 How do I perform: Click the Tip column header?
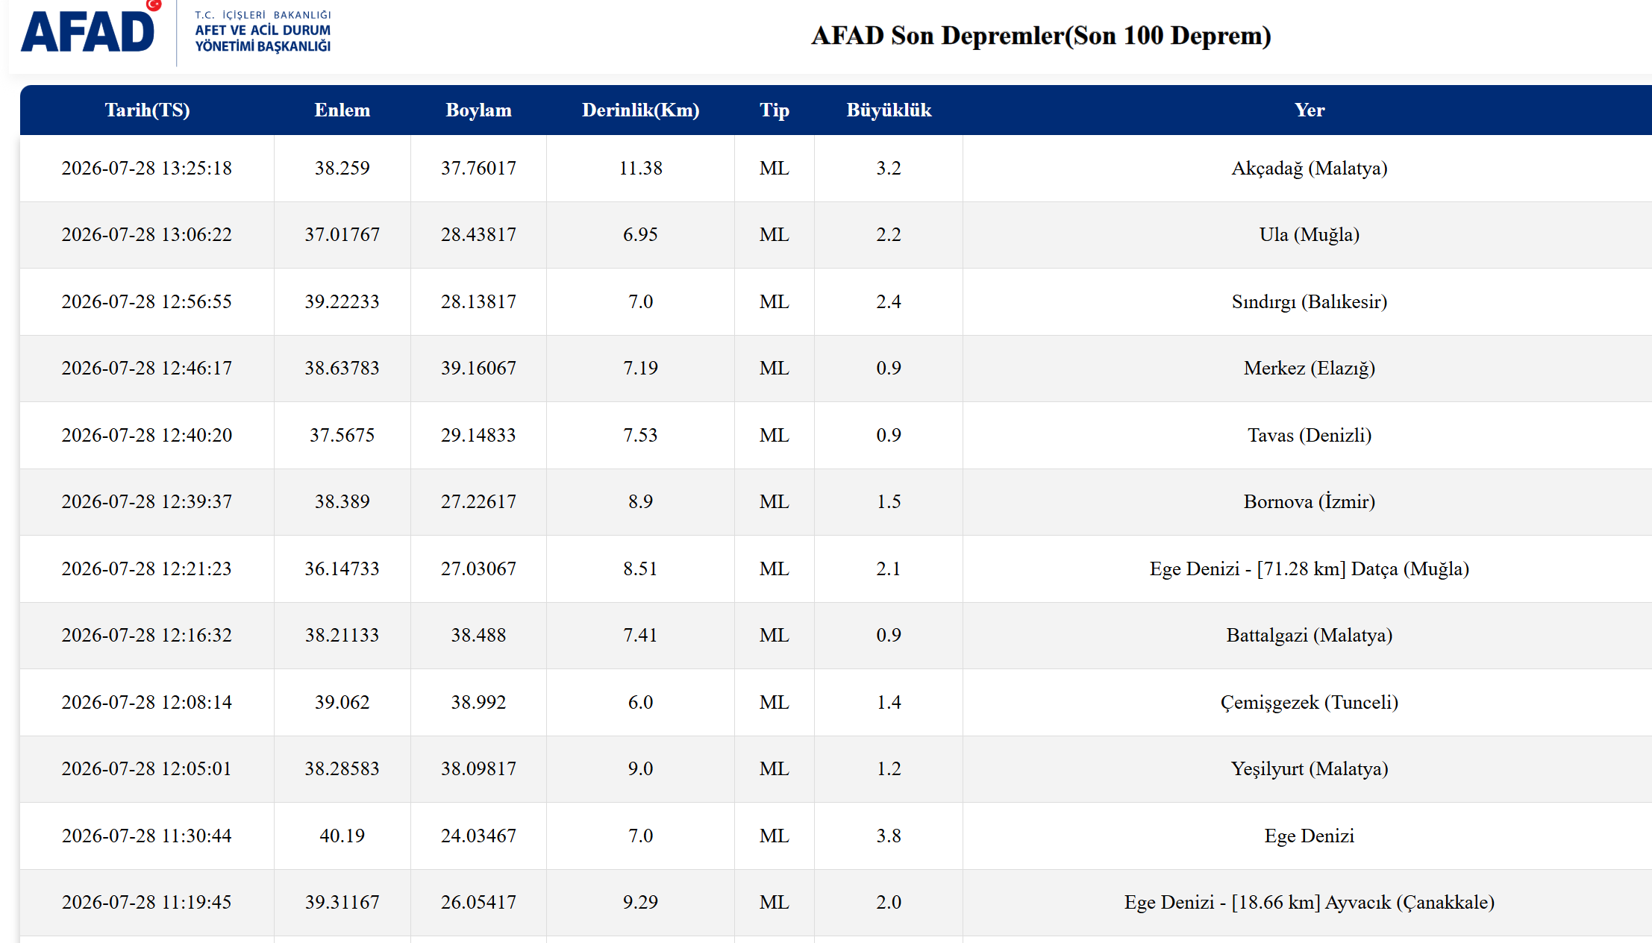click(x=774, y=110)
